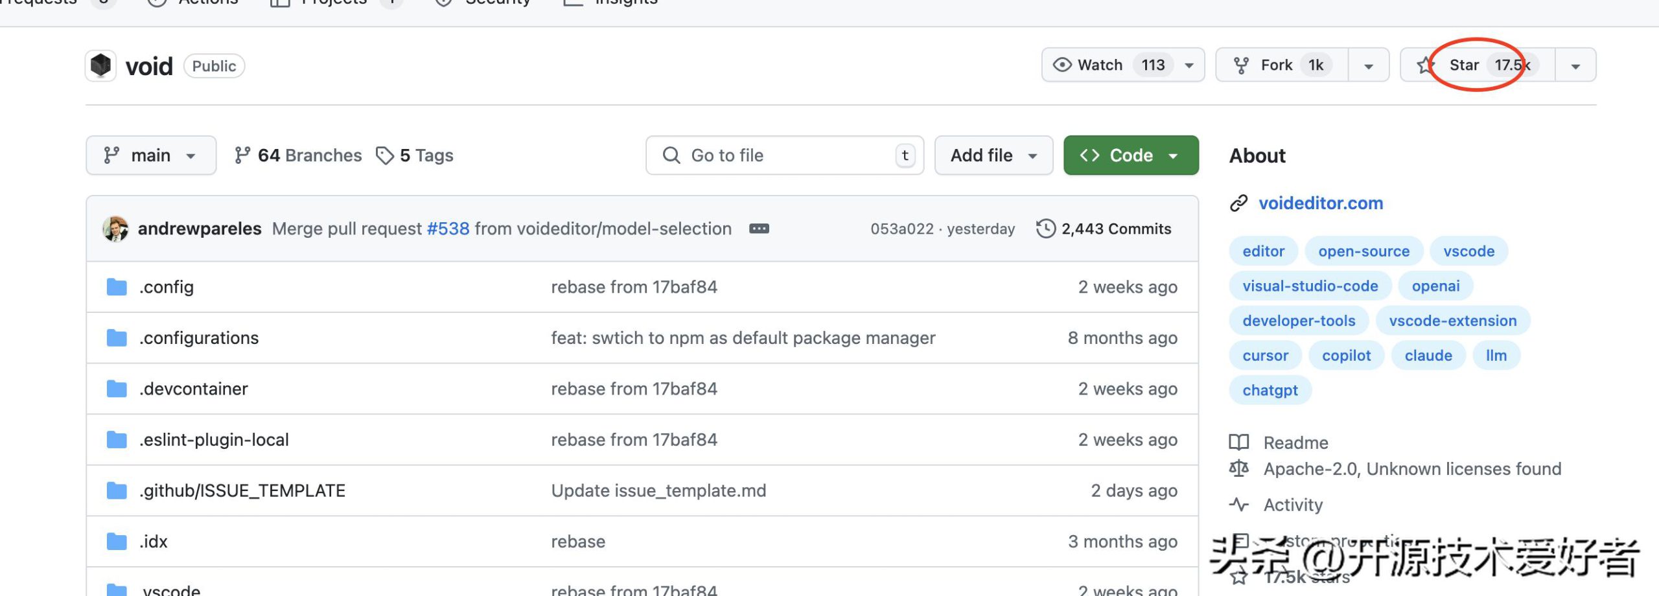
Task: Click the Apache-2.0 license scale icon
Action: click(1239, 468)
